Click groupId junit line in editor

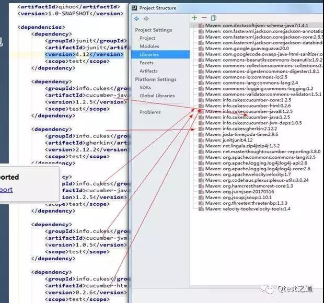coord(86,41)
